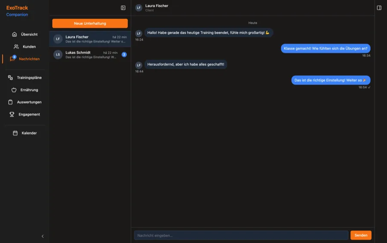The image size is (387, 243).
Task: Open the Kalender calendar icon
Action: 15,133
